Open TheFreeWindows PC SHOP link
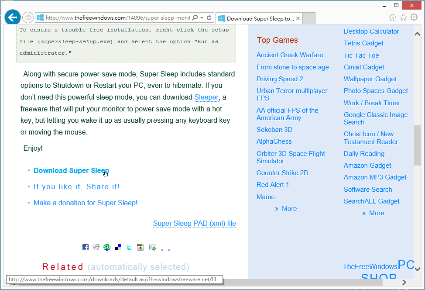Image resolution: width=425 pixels, height=290 pixels. pos(378,269)
